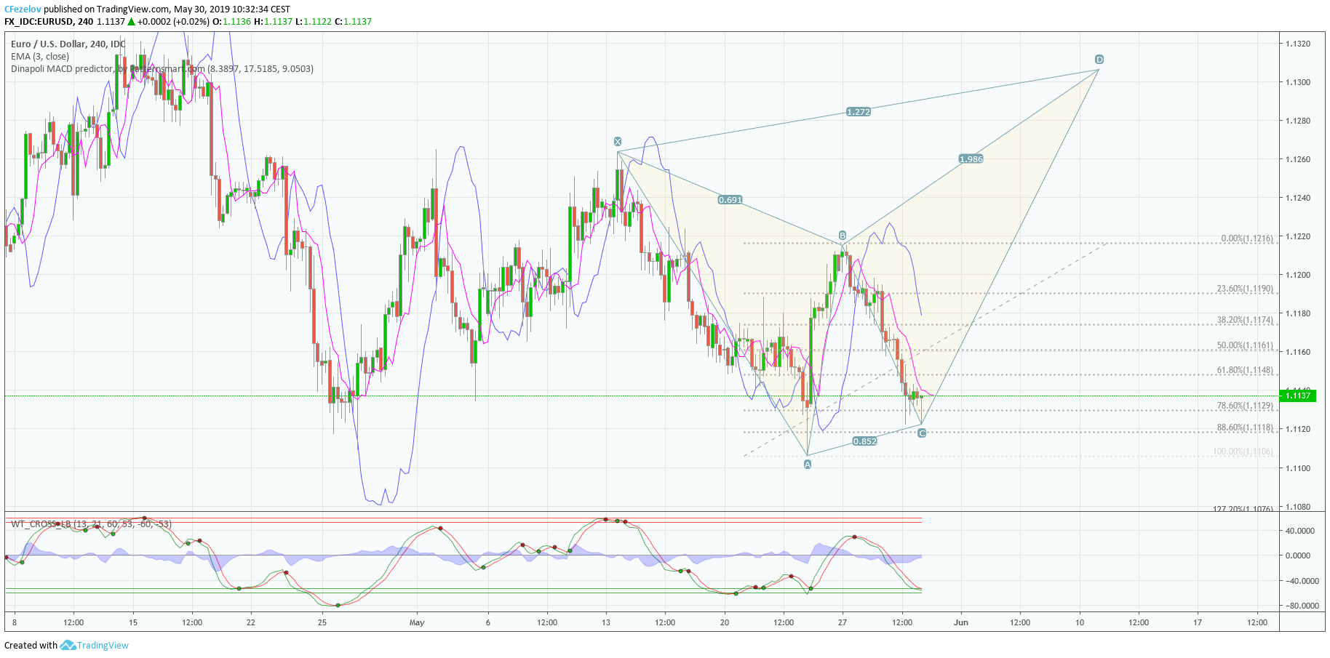Click the 1.1137 current price tag
1330x658 pixels.
coord(1298,396)
